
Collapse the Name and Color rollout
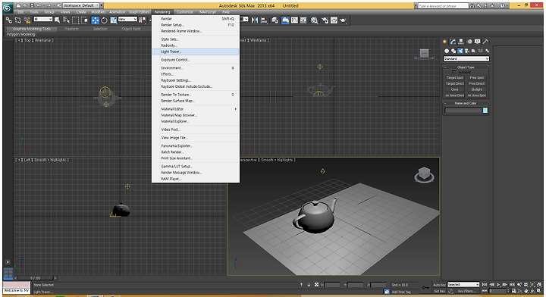pyautogui.click(x=466, y=103)
